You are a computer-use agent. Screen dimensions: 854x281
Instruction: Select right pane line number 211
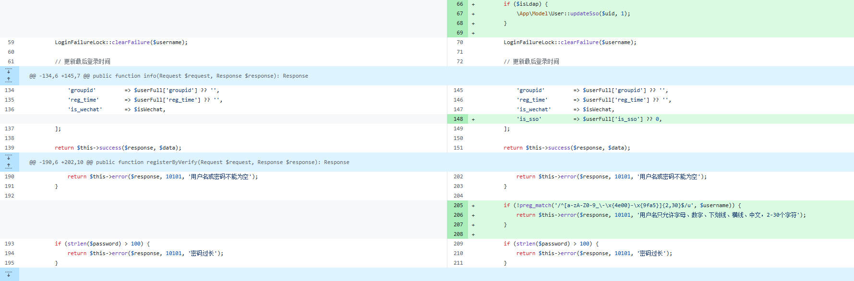[x=458, y=263]
